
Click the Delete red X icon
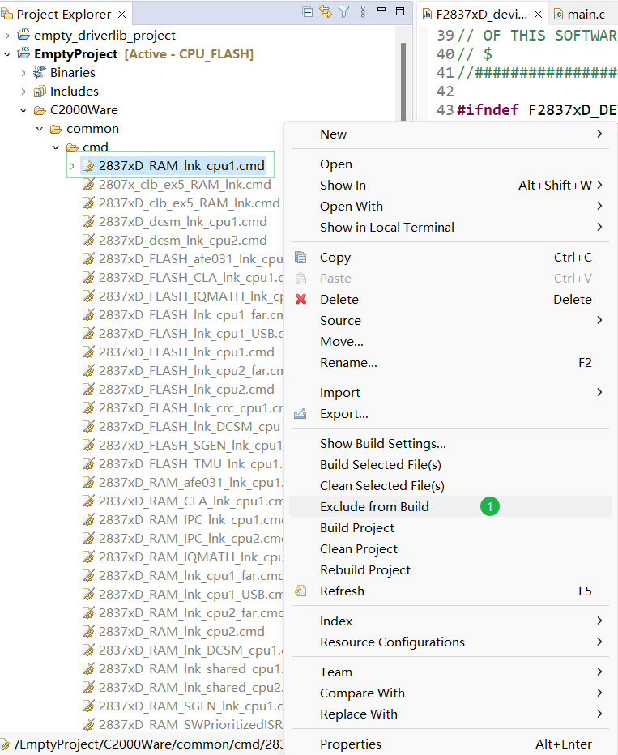point(301,300)
